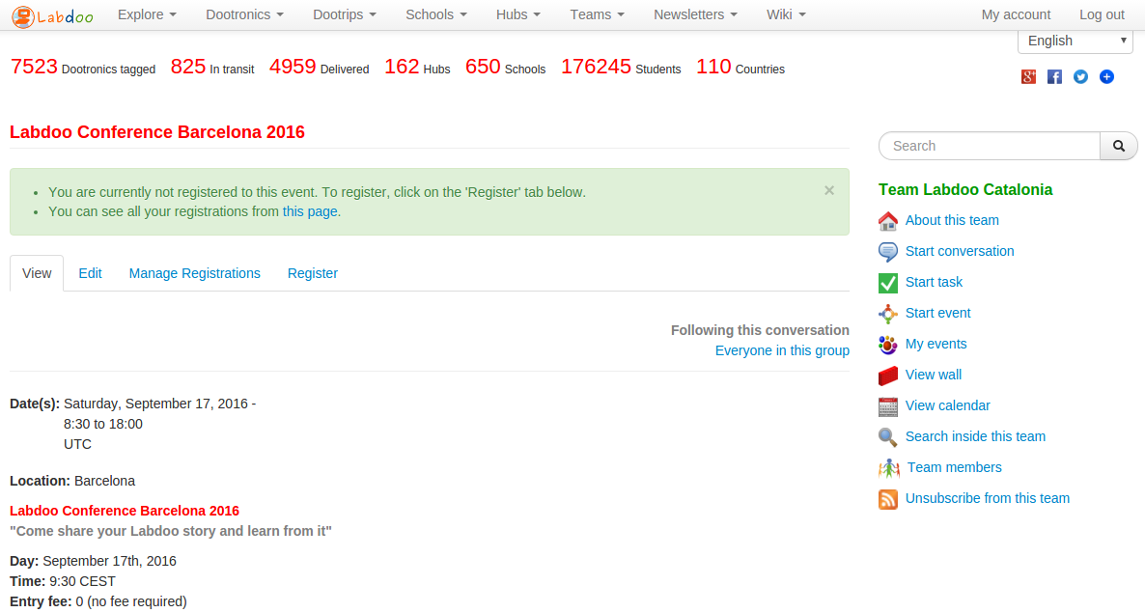Open the View calendar link
This screenshot has height=613, width=1145.
tap(948, 405)
